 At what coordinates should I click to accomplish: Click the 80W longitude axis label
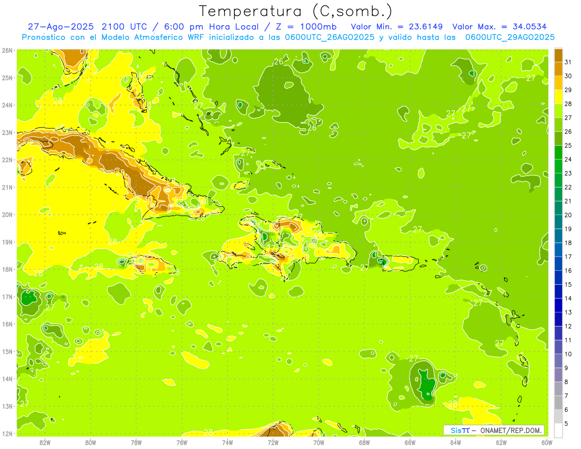91,442
